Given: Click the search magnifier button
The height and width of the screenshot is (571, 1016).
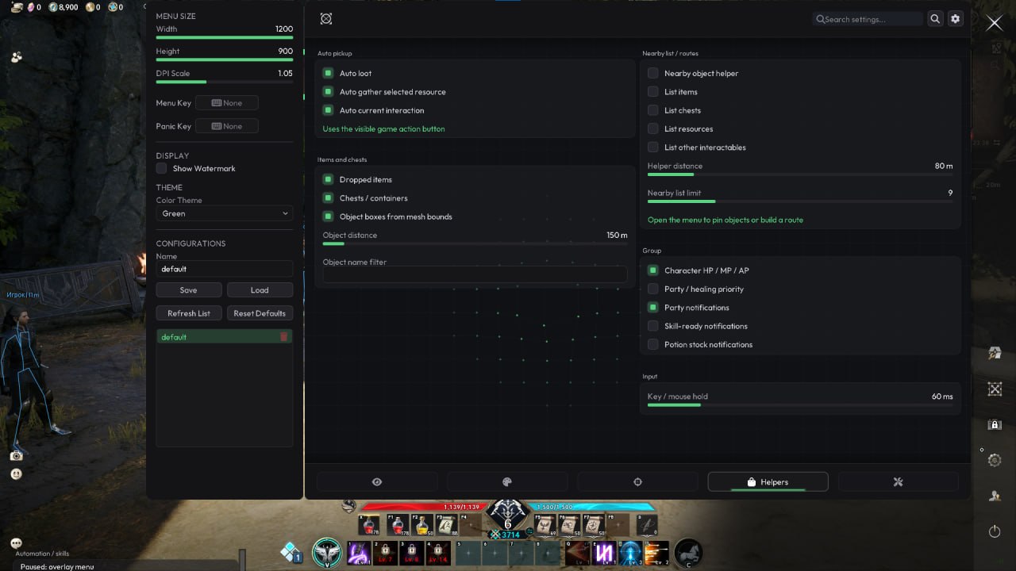Looking at the screenshot, I should click(x=935, y=19).
